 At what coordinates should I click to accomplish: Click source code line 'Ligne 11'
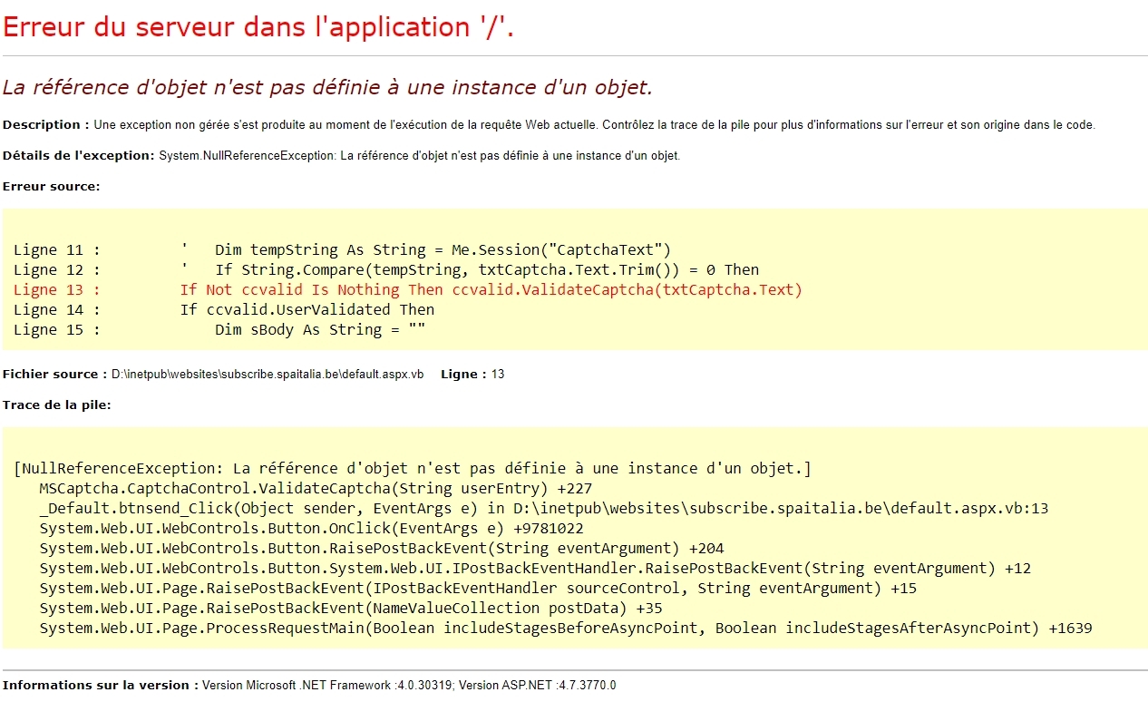[x=342, y=250]
